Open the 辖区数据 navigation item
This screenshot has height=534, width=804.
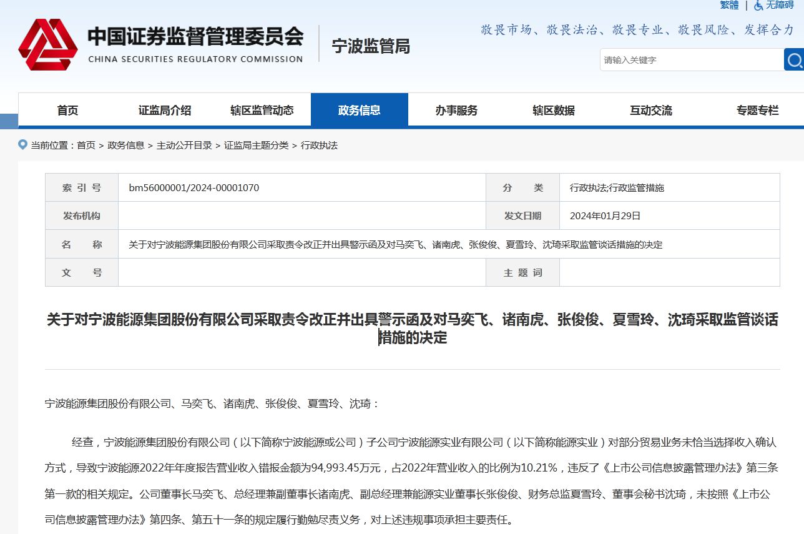[554, 111]
